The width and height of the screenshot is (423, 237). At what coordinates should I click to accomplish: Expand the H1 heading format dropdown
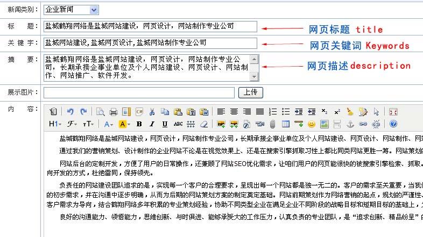[55, 124]
